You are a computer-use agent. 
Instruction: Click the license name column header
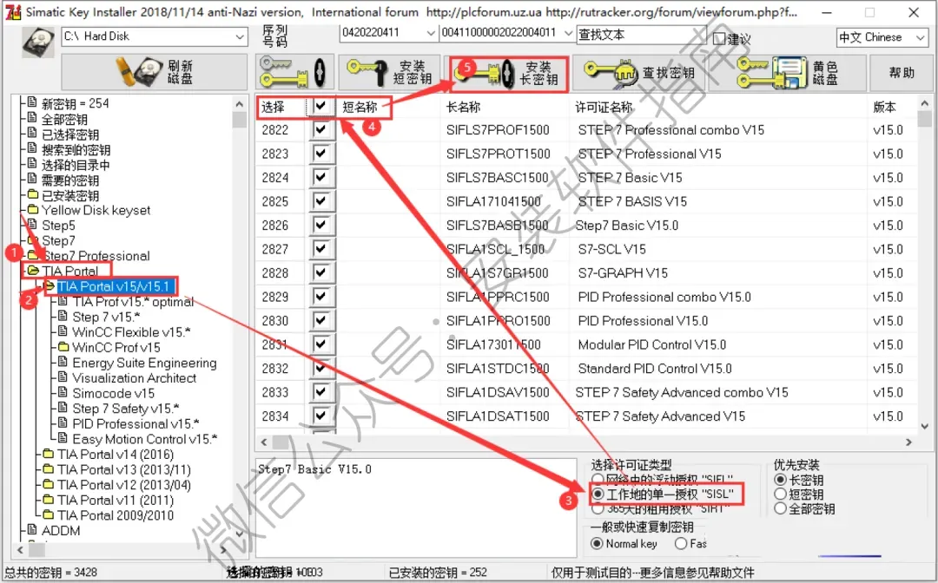point(604,107)
